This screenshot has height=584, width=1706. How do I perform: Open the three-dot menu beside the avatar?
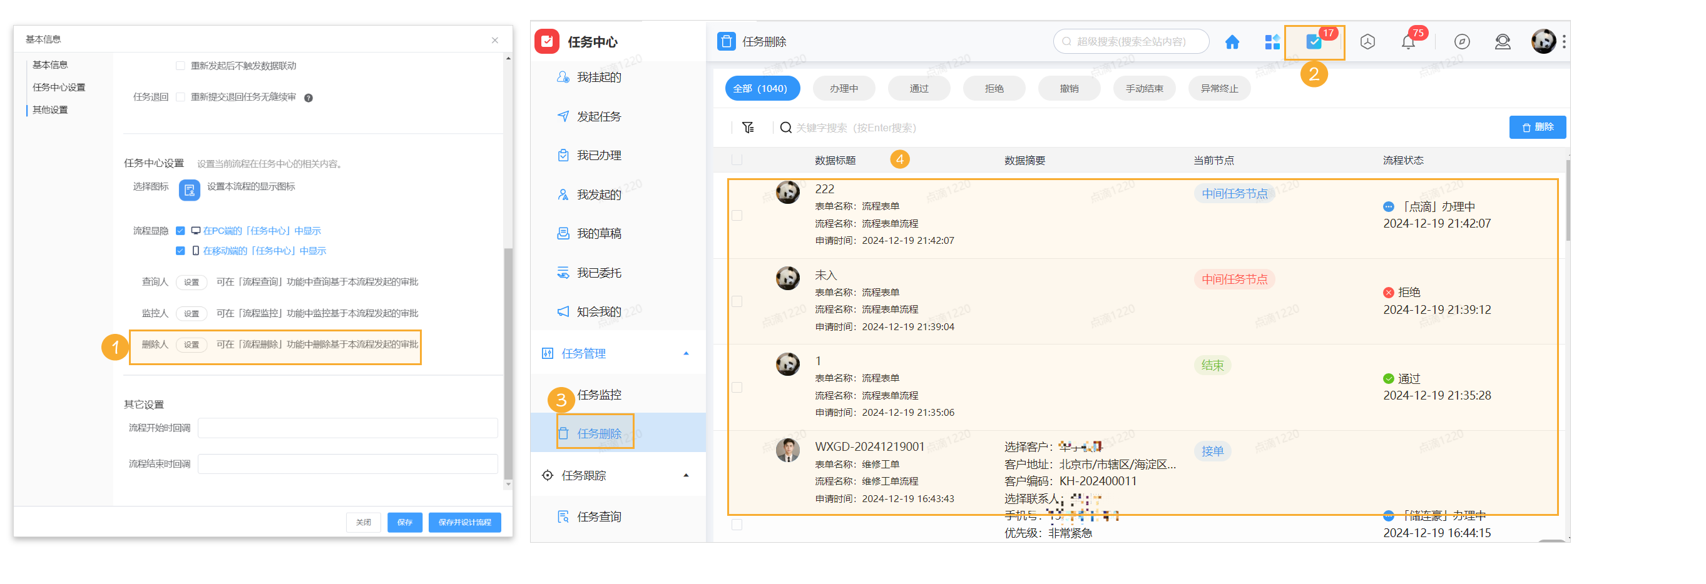[x=1563, y=42]
